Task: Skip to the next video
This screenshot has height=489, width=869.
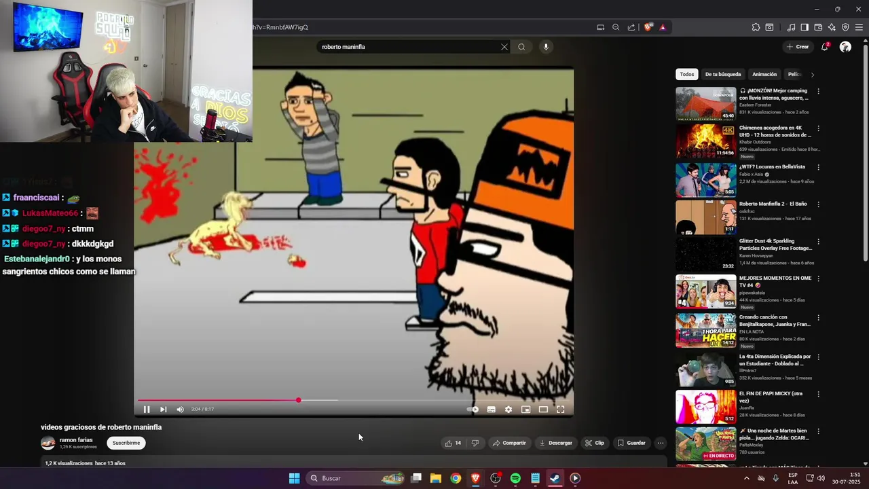Action: pyautogui.click(x=163, y=410)
